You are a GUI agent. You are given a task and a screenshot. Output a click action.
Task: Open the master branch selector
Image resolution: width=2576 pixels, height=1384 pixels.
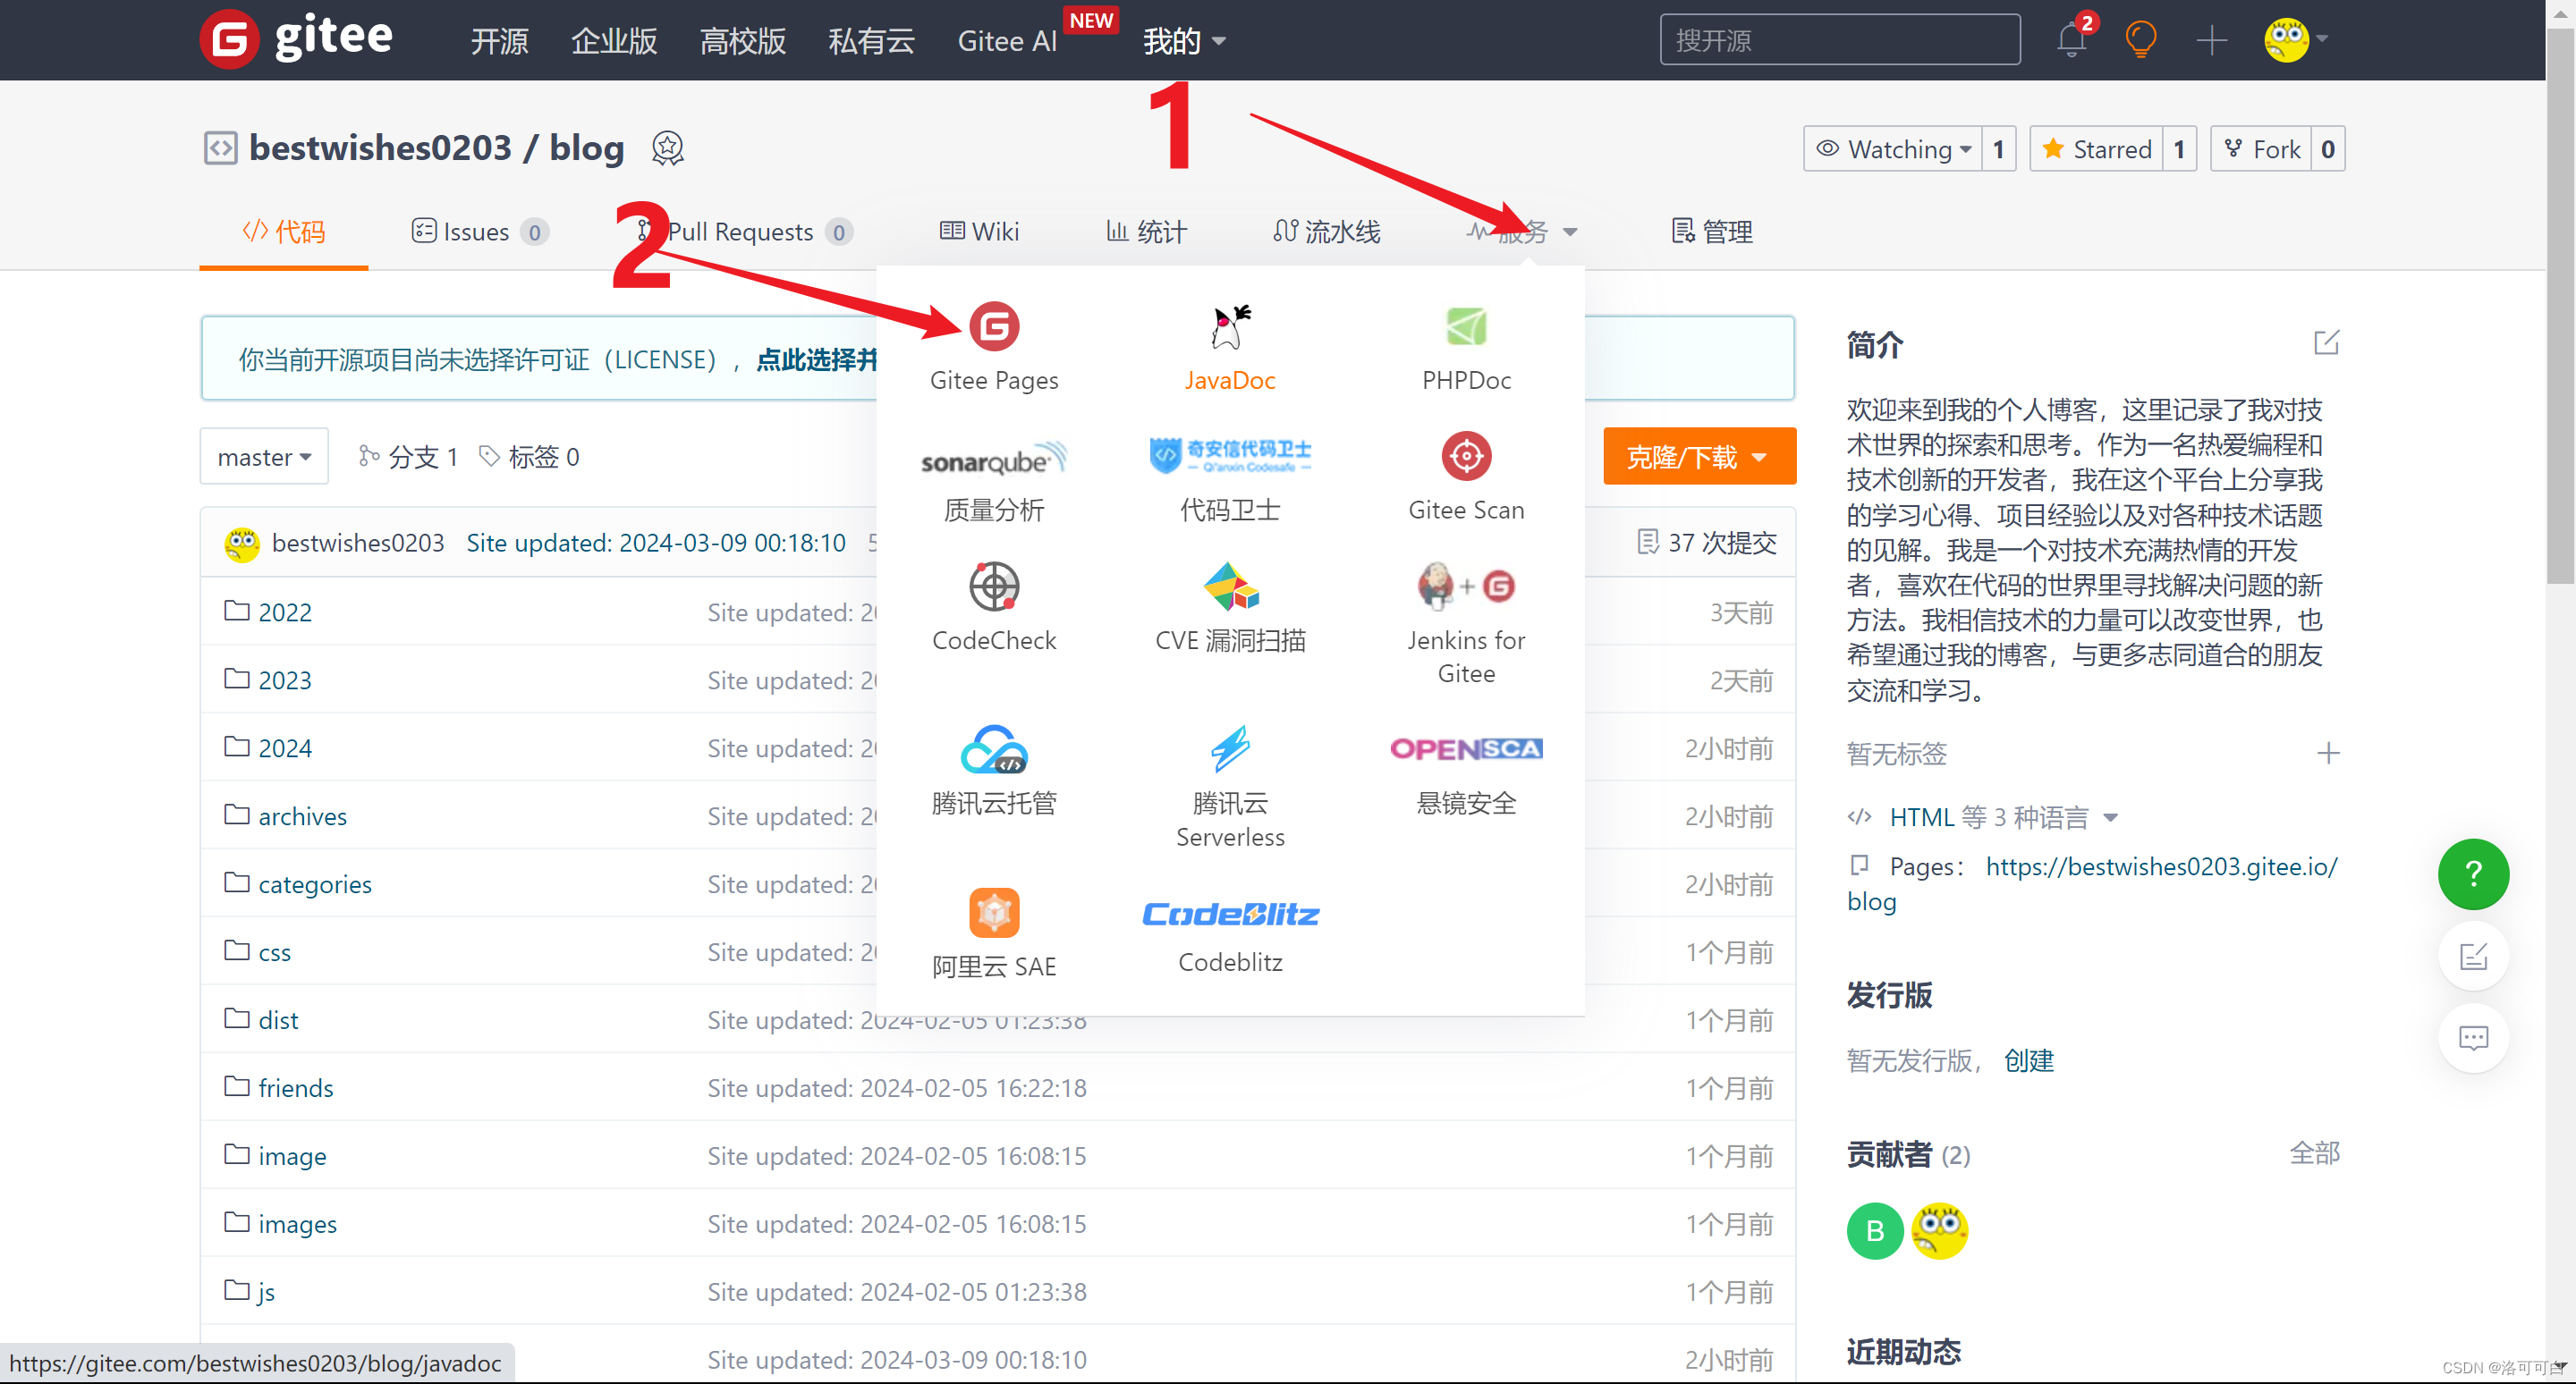click(x=264, y=457)
